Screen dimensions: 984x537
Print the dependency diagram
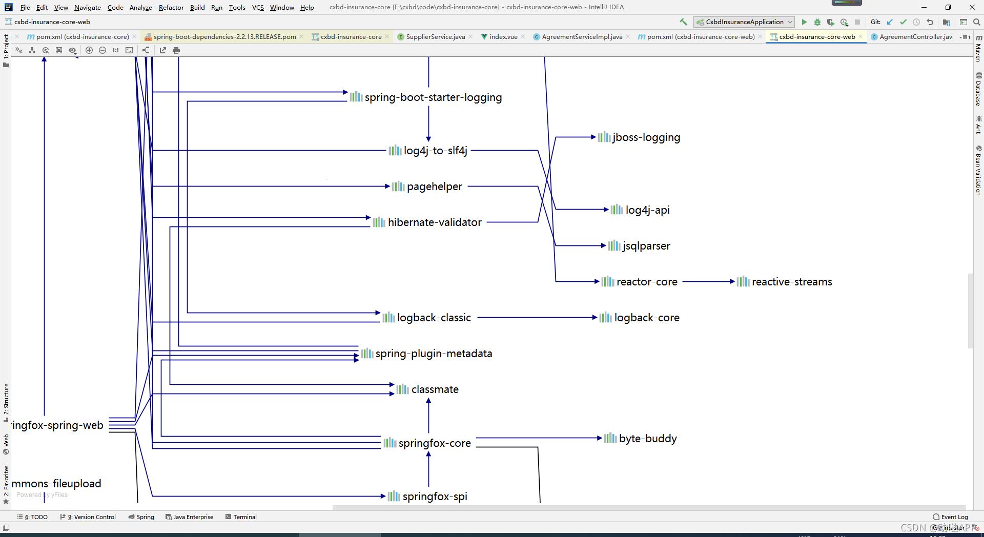tap(176, 50)
